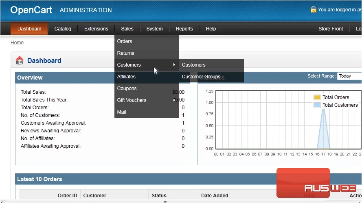Click the Order ID column header
The height and width of the screenshot is (203, 362).
(68, 195)
